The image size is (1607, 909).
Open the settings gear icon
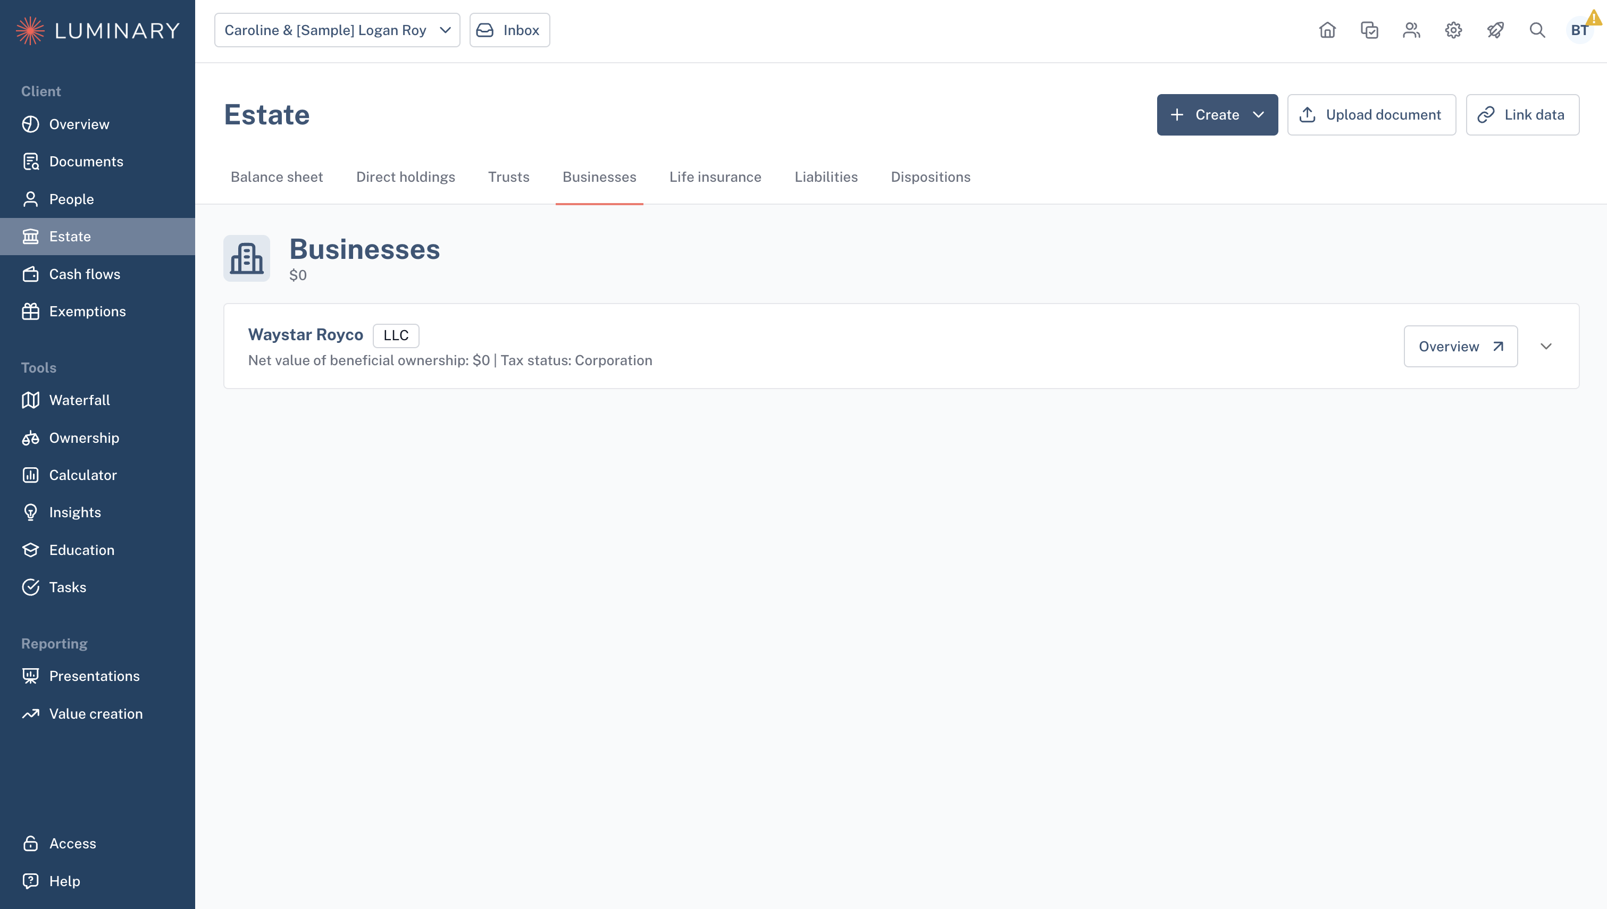click(1453, 30)
